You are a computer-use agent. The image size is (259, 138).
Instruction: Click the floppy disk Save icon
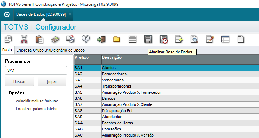pyautogui.click(x=148, y=39)
